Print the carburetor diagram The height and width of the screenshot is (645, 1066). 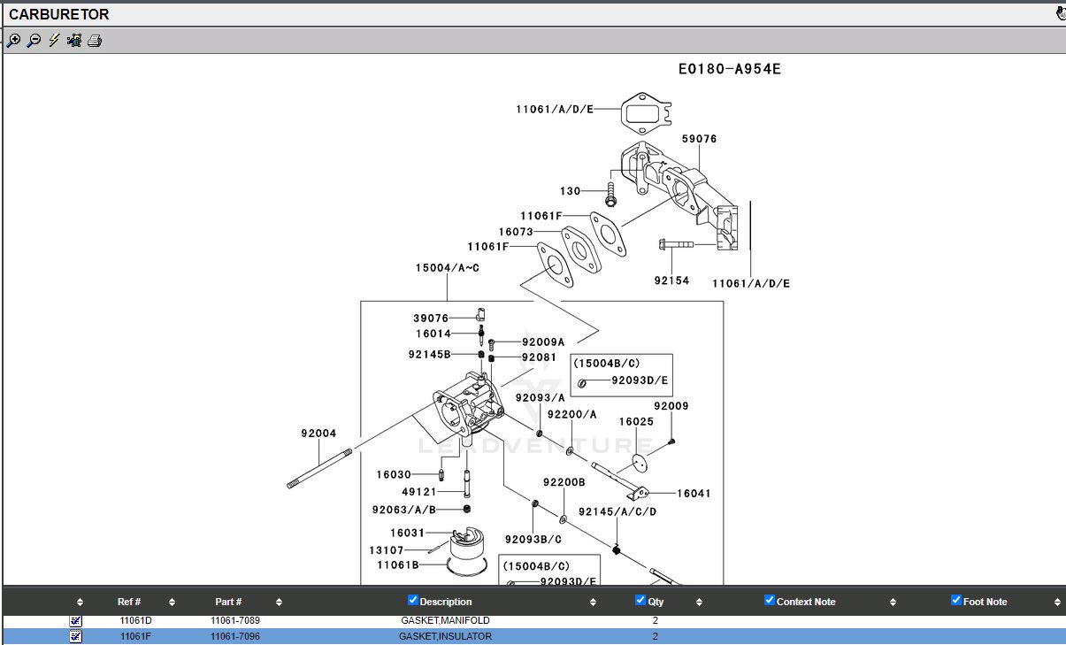coord(95,41)
